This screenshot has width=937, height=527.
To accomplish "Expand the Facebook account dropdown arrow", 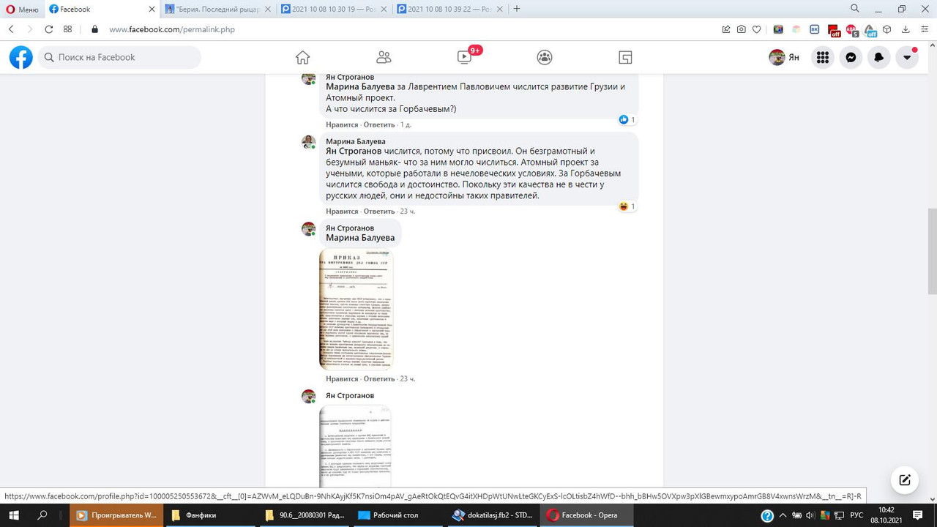I will (907, 57).
